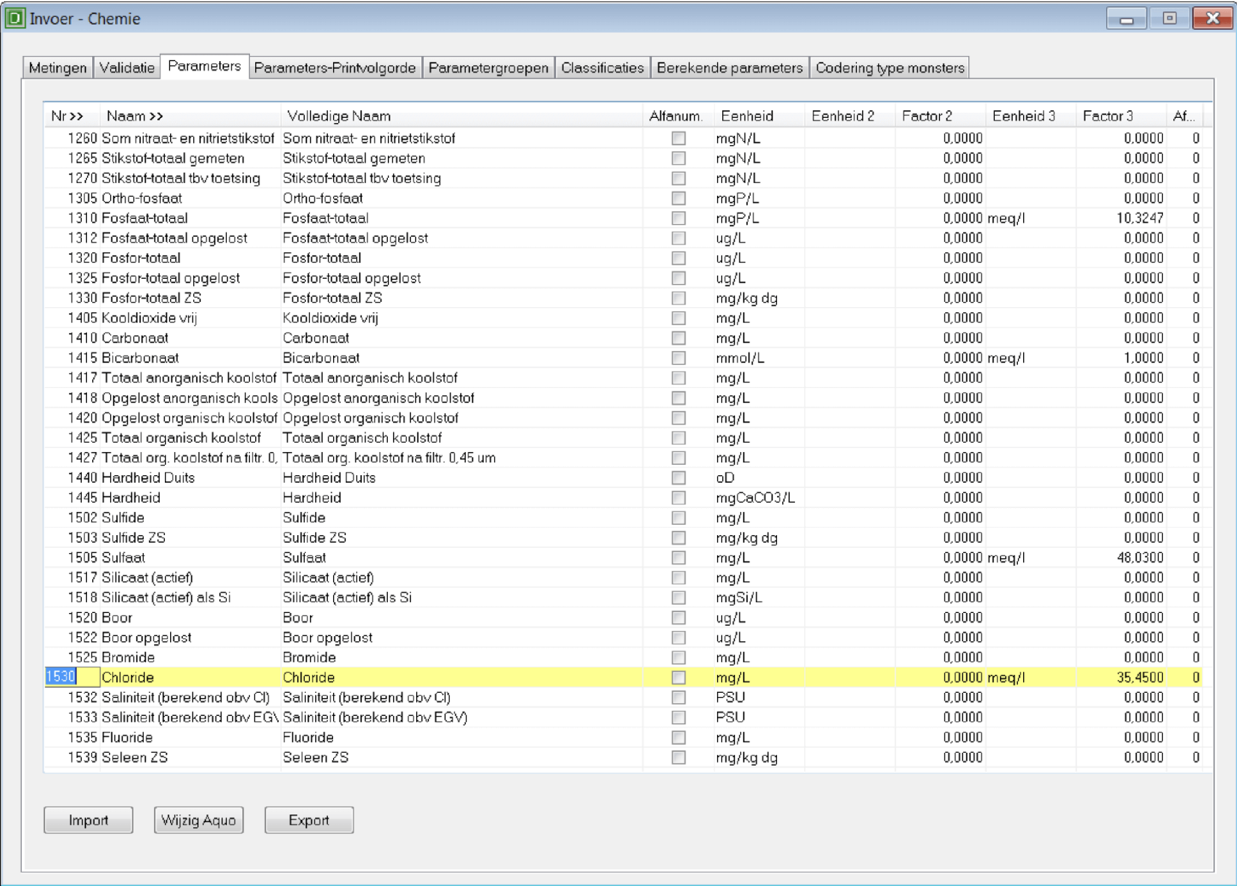The image size is (1237, 886).
Task: Toggle Alfanum checkbox for Som nitraat- en nitrietstikstof
Action: (678, 138)
